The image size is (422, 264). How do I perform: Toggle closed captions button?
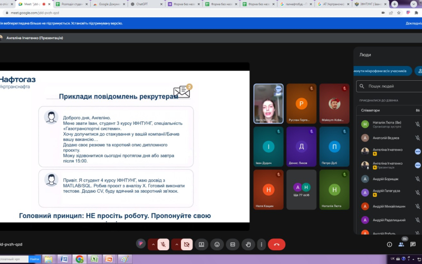[x=233, y=244]
